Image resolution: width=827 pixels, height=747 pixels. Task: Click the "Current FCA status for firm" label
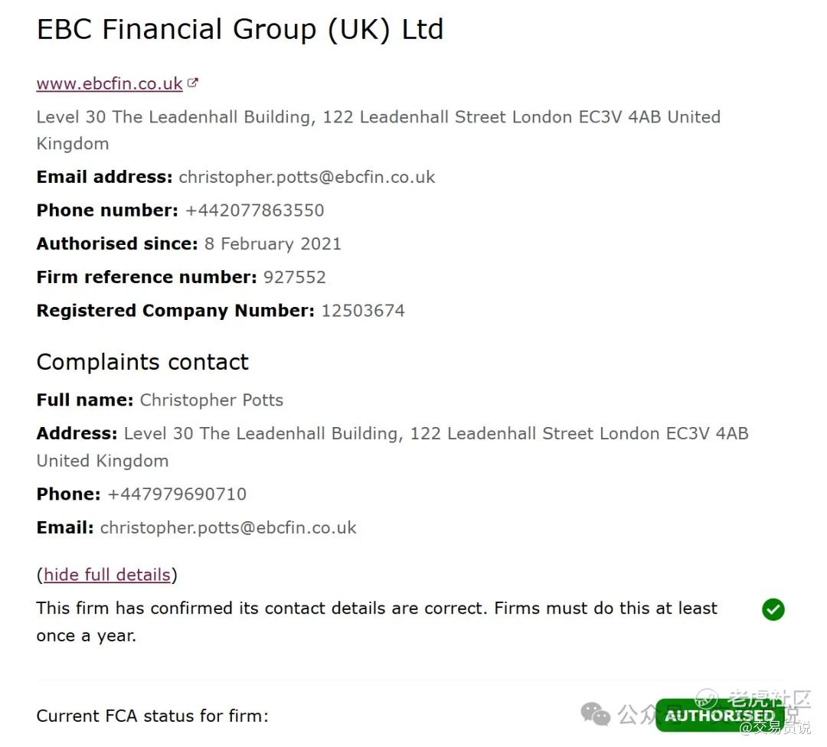[x=152, y=716]
